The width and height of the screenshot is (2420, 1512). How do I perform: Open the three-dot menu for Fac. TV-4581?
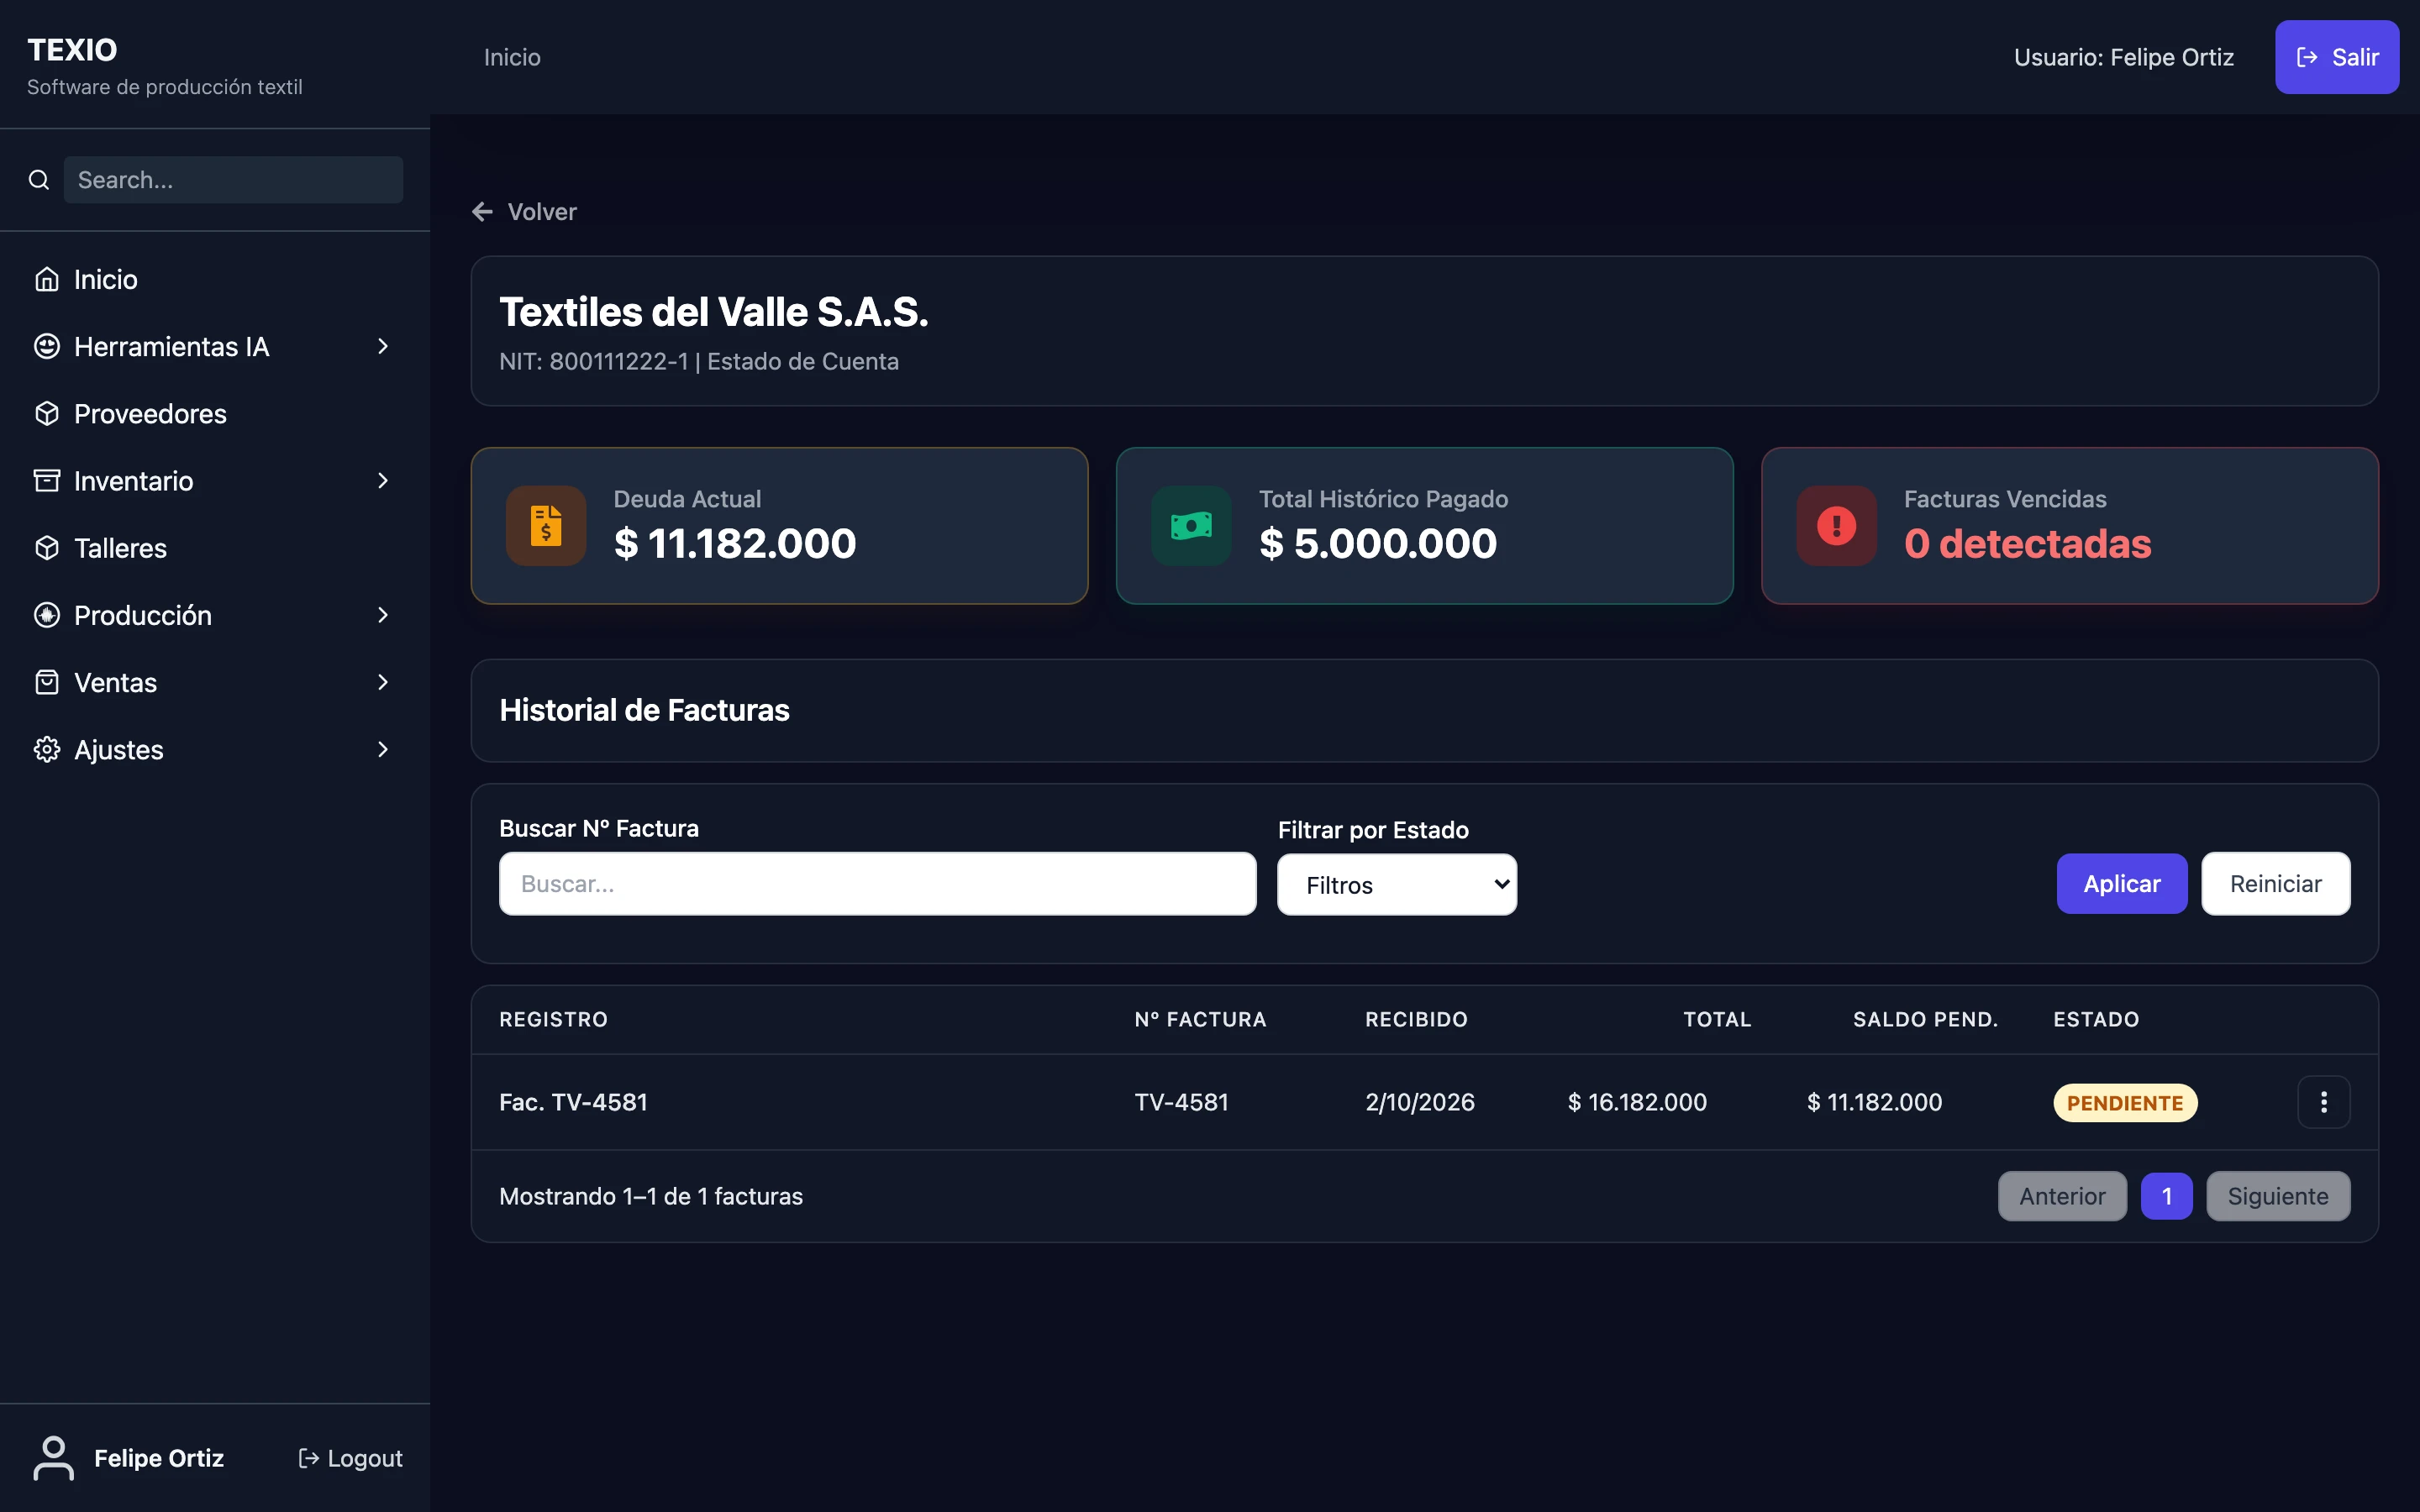[x=2323, y=1102]
